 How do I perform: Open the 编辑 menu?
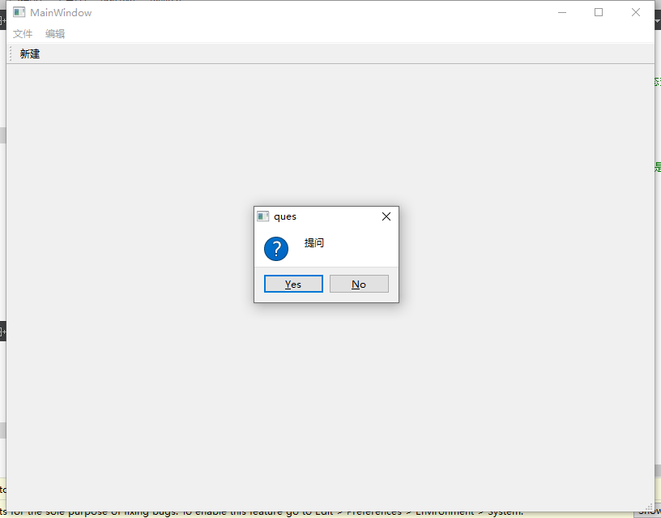(55, 34)
